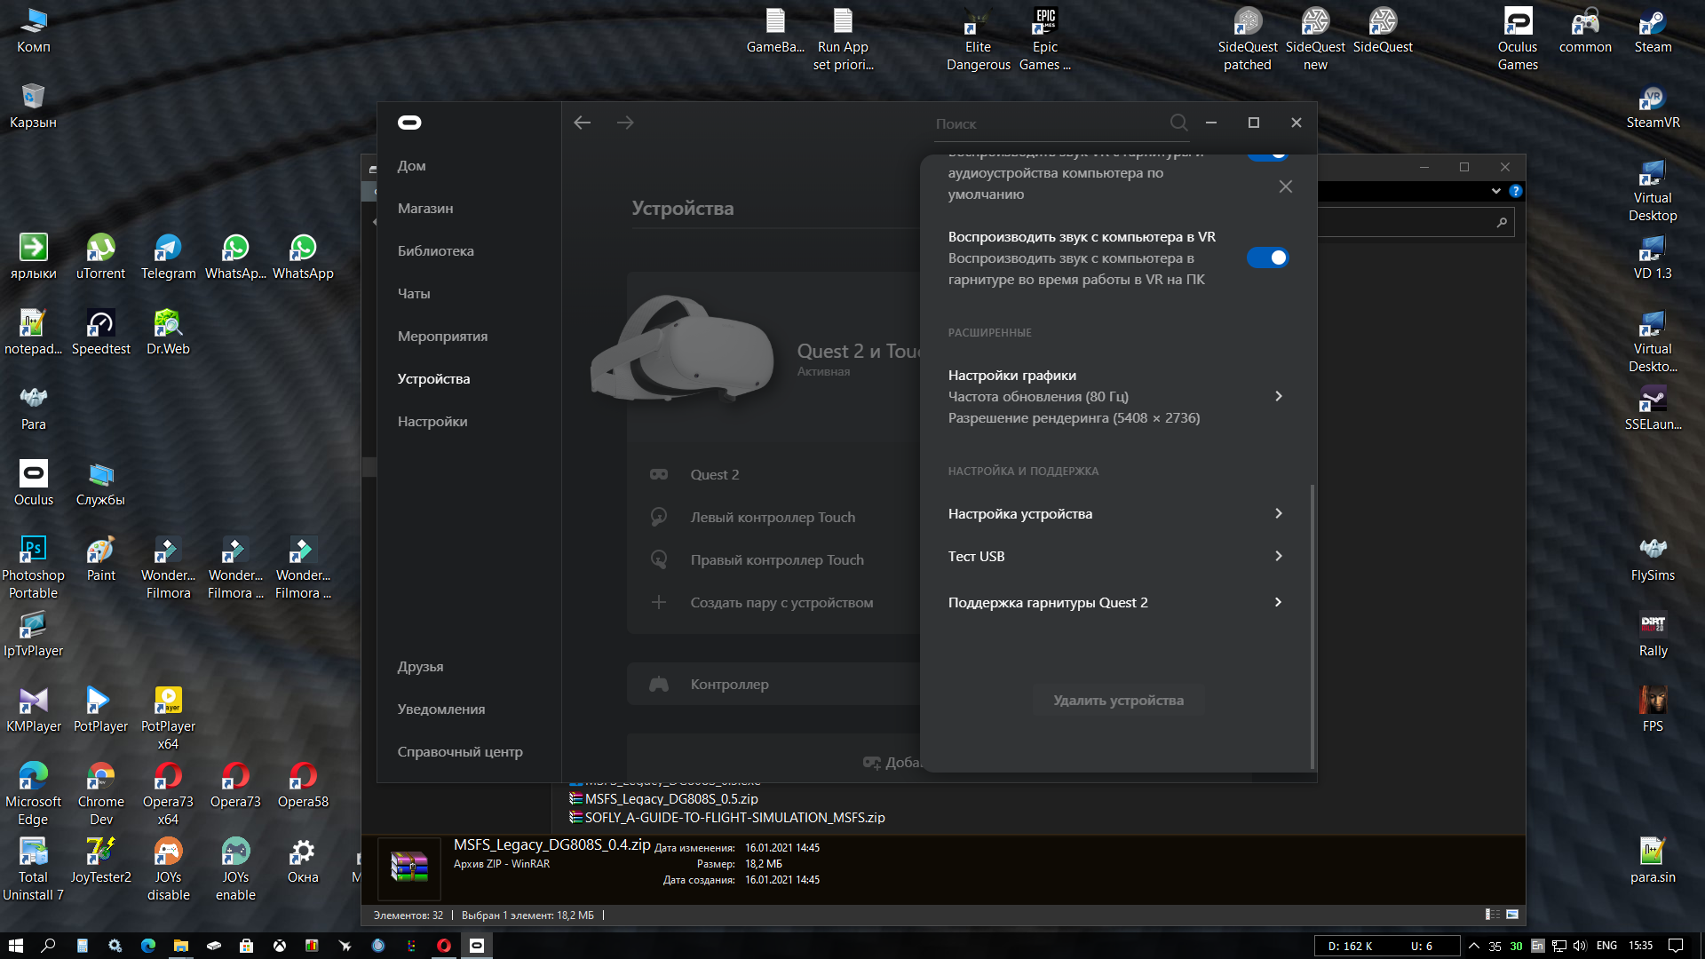Click the back arrow navigation icon
Viewport: 1705px width, 959px height.
(582, 123)
